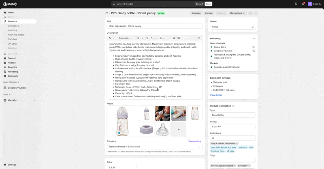Screen dimensions: 324x169
Task: Open the Category selector for Standard Bottles
Action: pyautogui.click(x=154, y=146)
